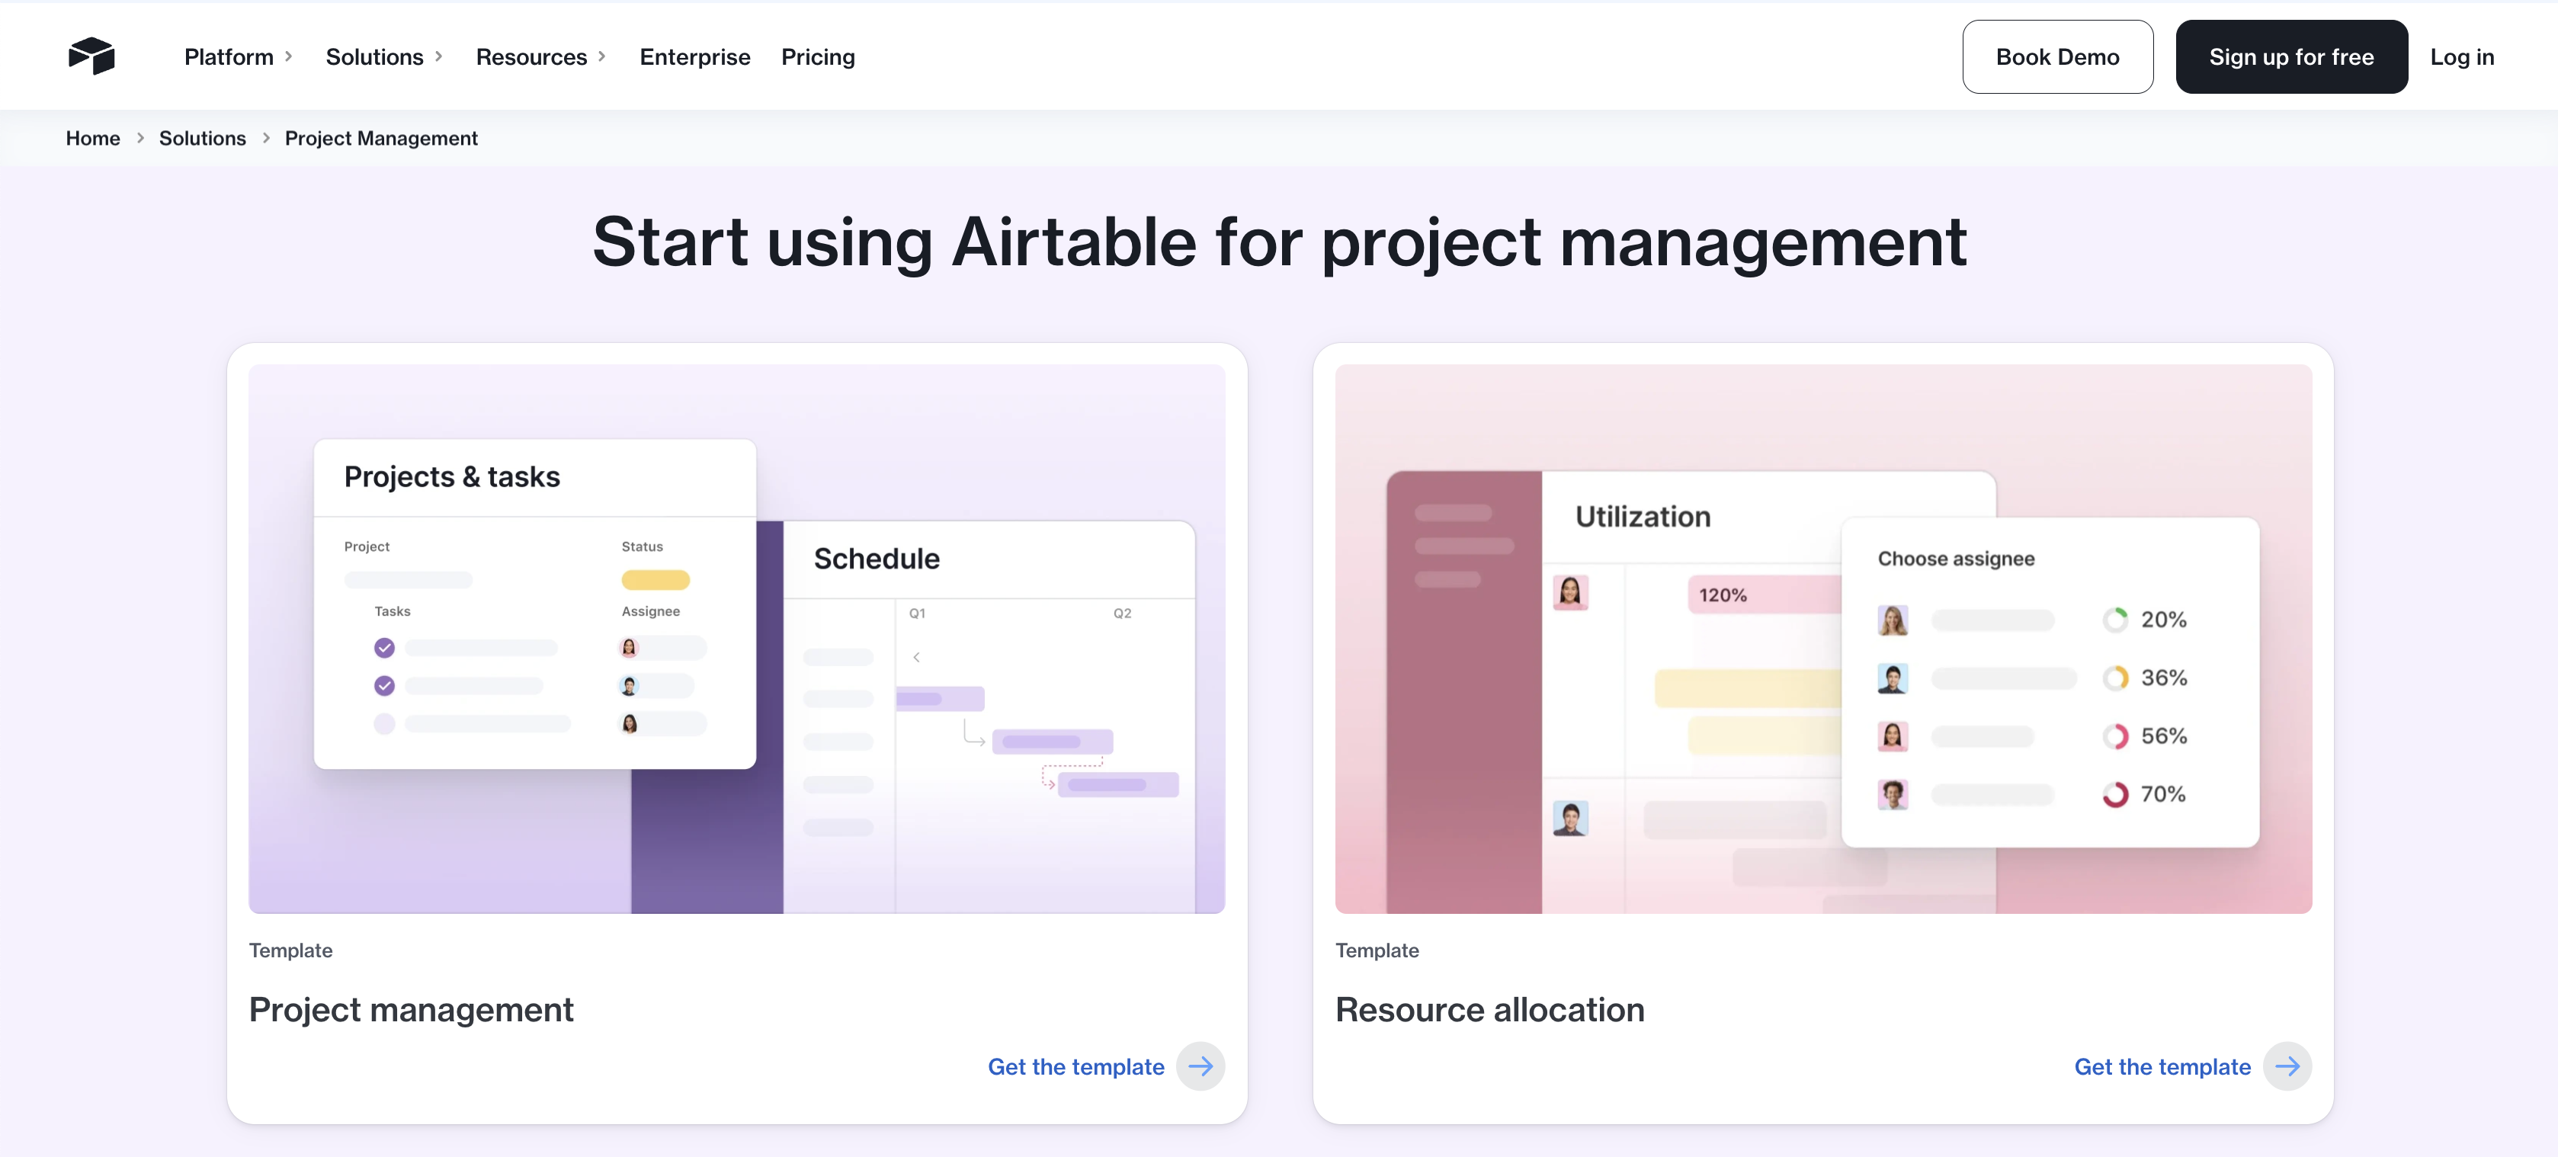Viewport: 2558px width, 1157px height.
Task: Open the Enterprise page
Action: (x=694, y=56)
